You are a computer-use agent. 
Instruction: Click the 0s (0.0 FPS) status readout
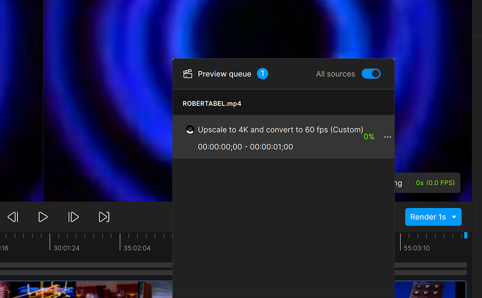435,183
